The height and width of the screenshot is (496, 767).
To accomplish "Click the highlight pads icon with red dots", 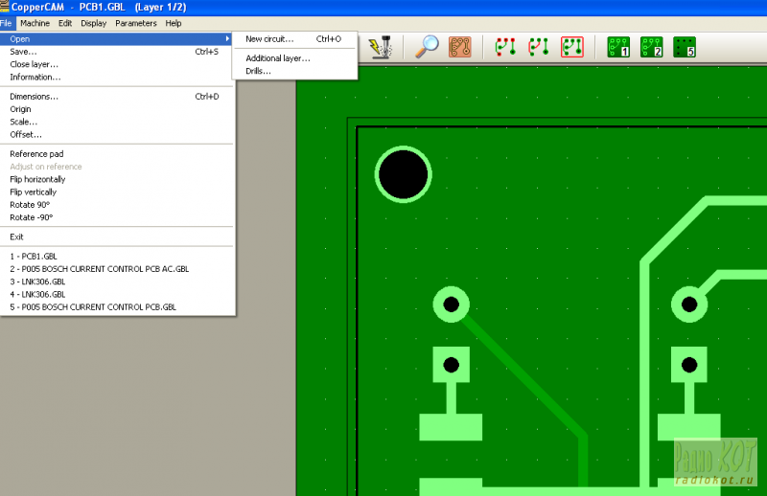I will pyautogui.click(x=505, y=47).
